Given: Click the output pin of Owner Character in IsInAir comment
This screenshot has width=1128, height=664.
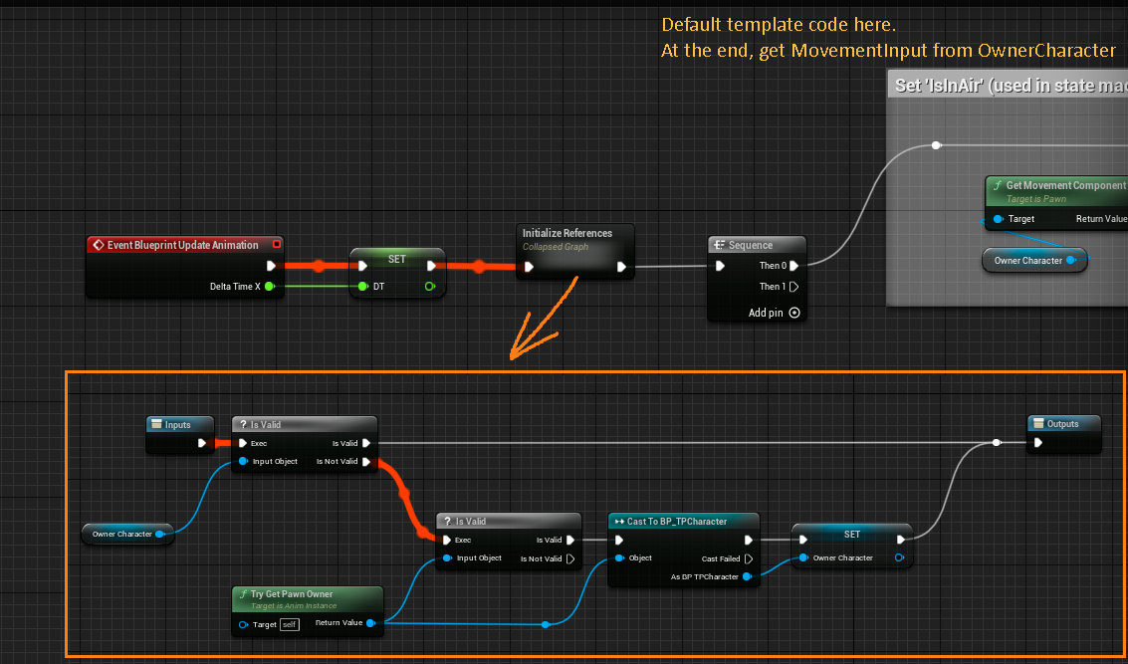Looking at the screenshot, I should pos(1070,260).
